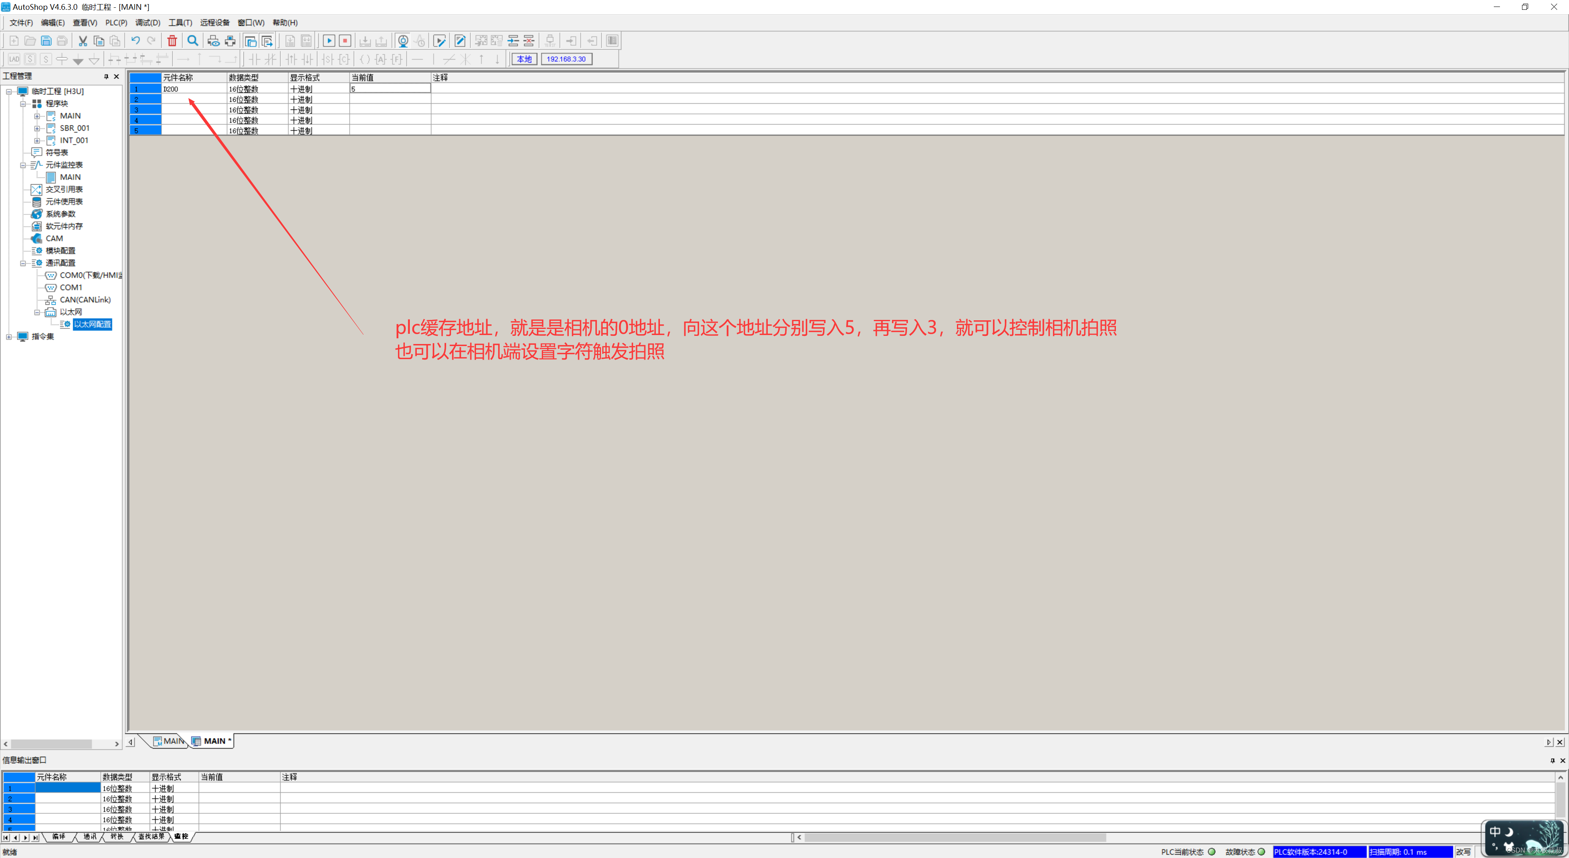Click the output window horizontal scrollbar thumb

coord(955,837)
